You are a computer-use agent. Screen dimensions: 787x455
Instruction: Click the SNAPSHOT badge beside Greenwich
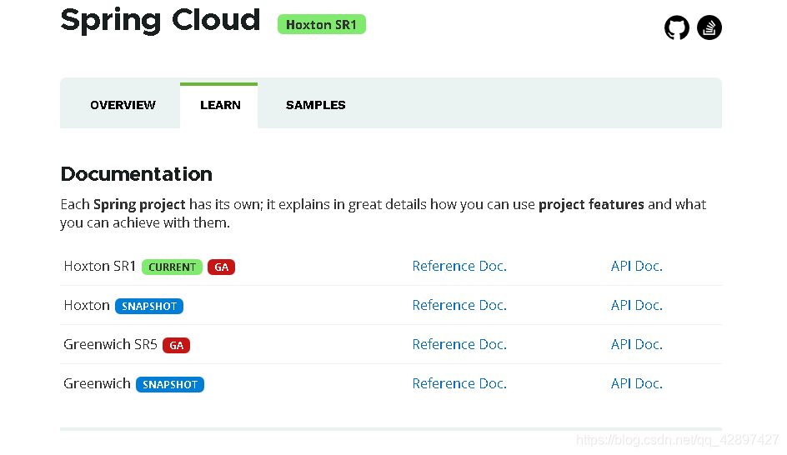(169, 384)
